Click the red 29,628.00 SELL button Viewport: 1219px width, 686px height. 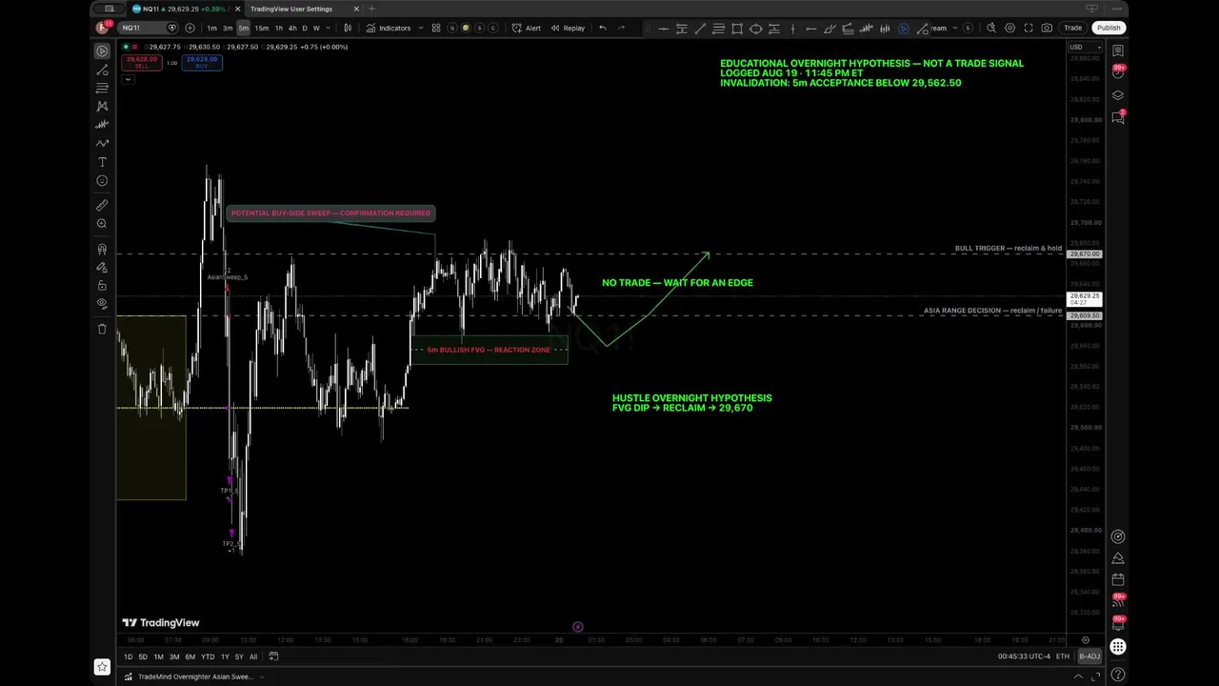[x=142, y=63]
